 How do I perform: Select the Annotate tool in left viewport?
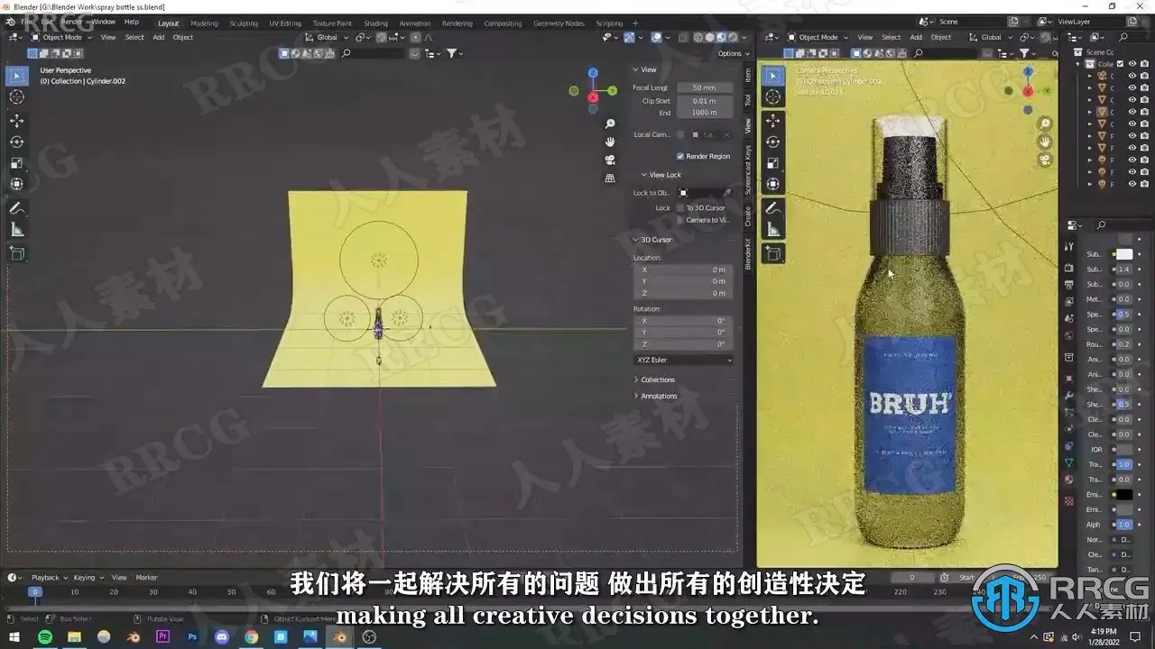[17, 208]
